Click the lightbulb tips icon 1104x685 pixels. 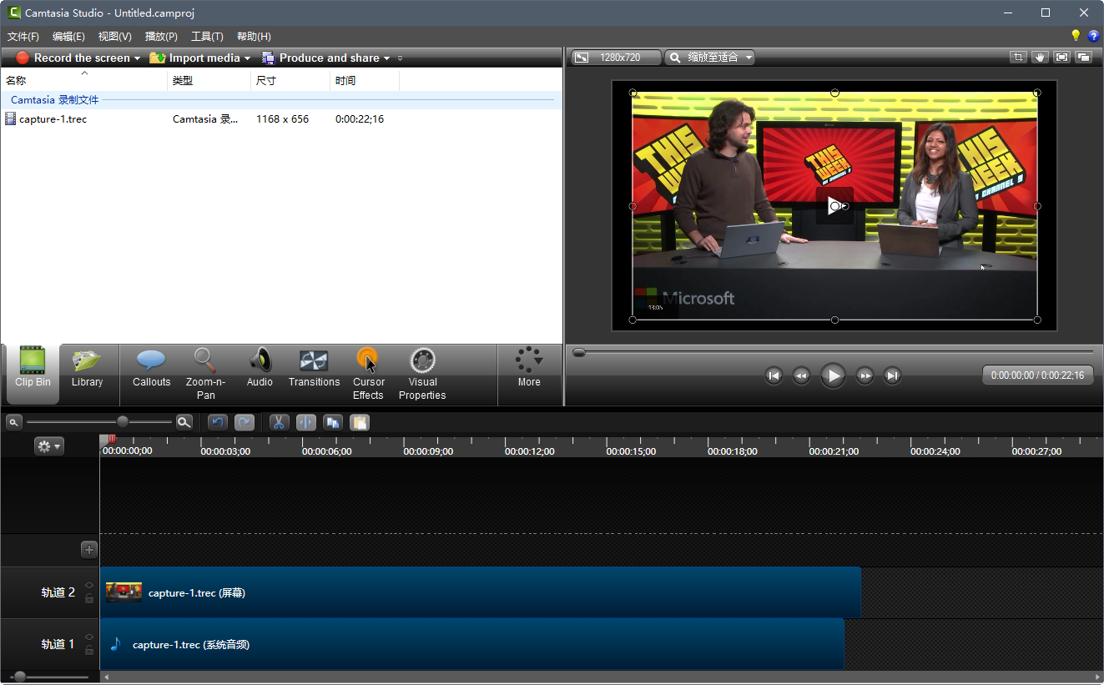[x=1076, y=36]
